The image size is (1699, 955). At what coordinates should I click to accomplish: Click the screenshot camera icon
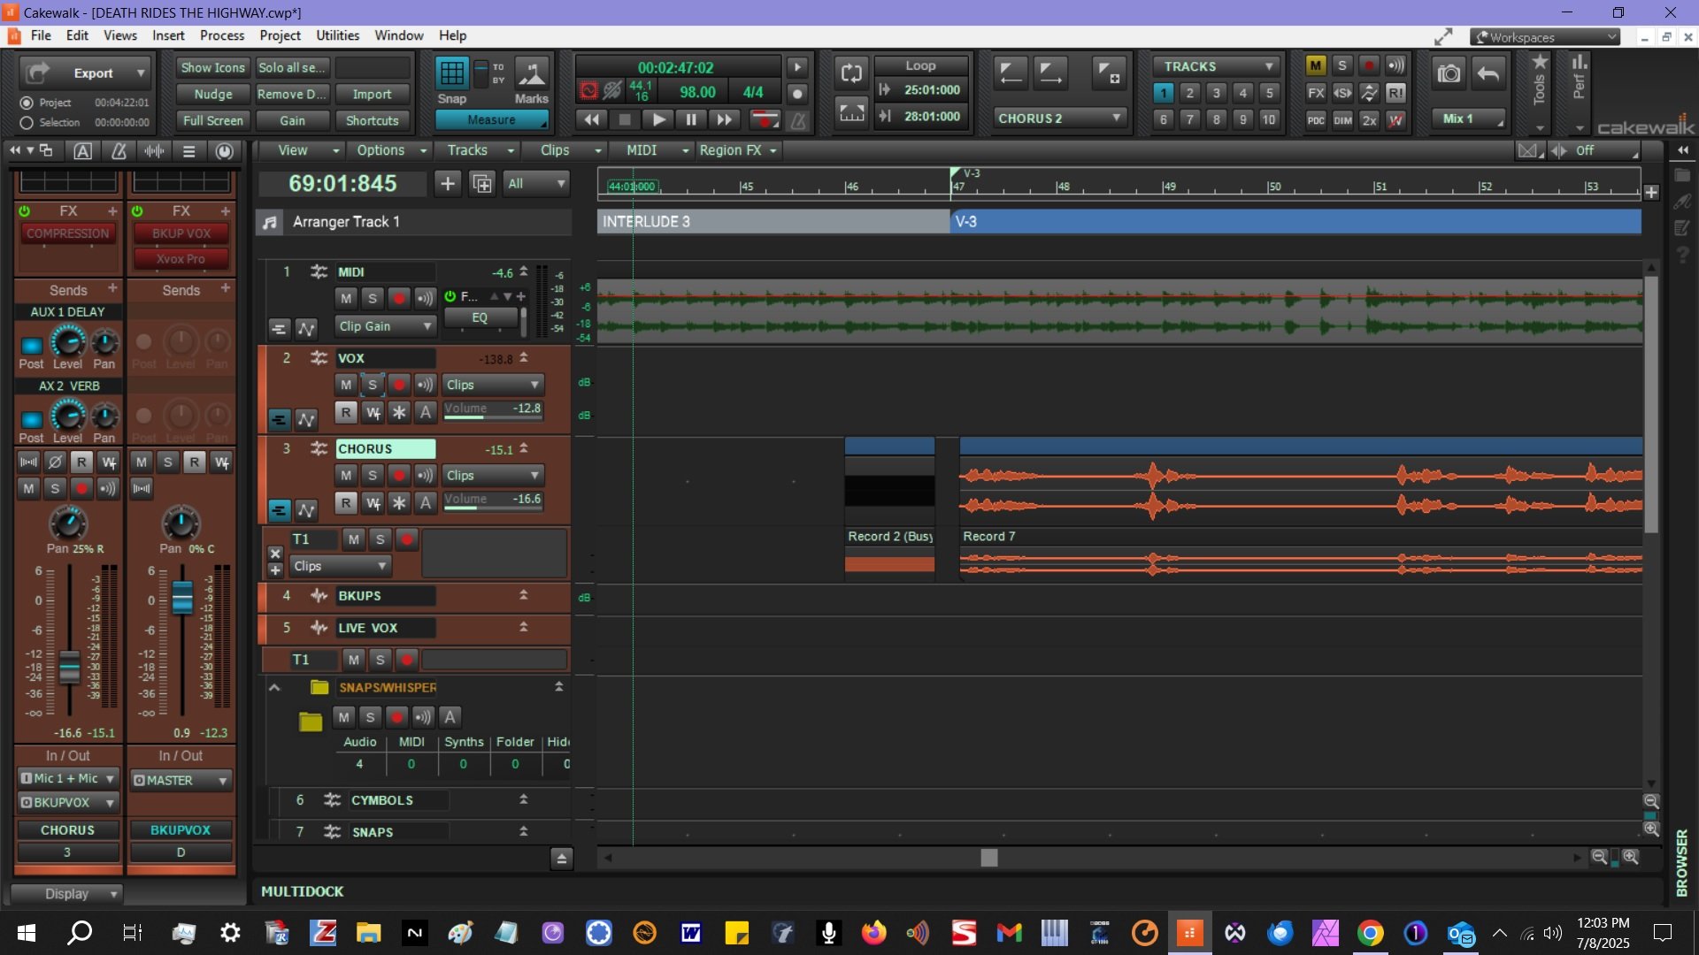[1449, 73]
